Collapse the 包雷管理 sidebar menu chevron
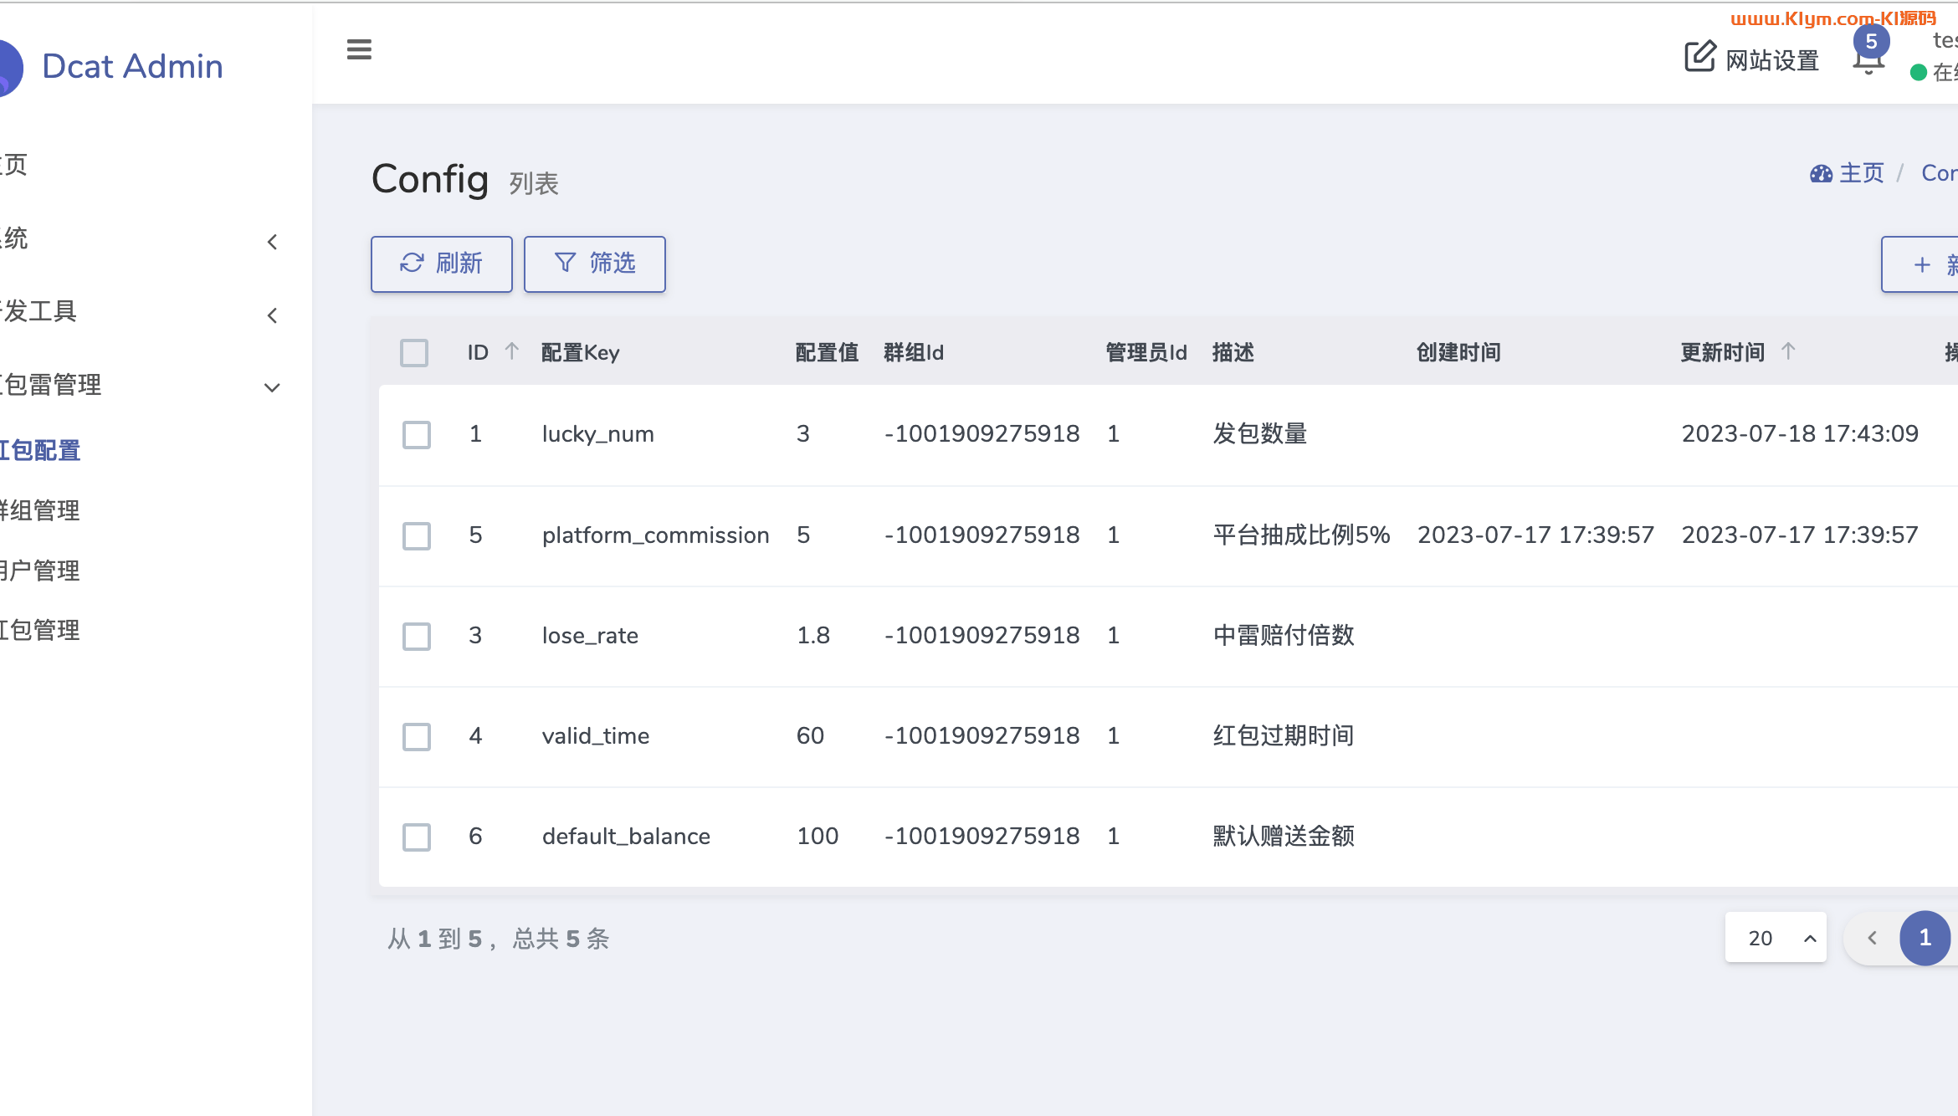 tap(272, 387)
